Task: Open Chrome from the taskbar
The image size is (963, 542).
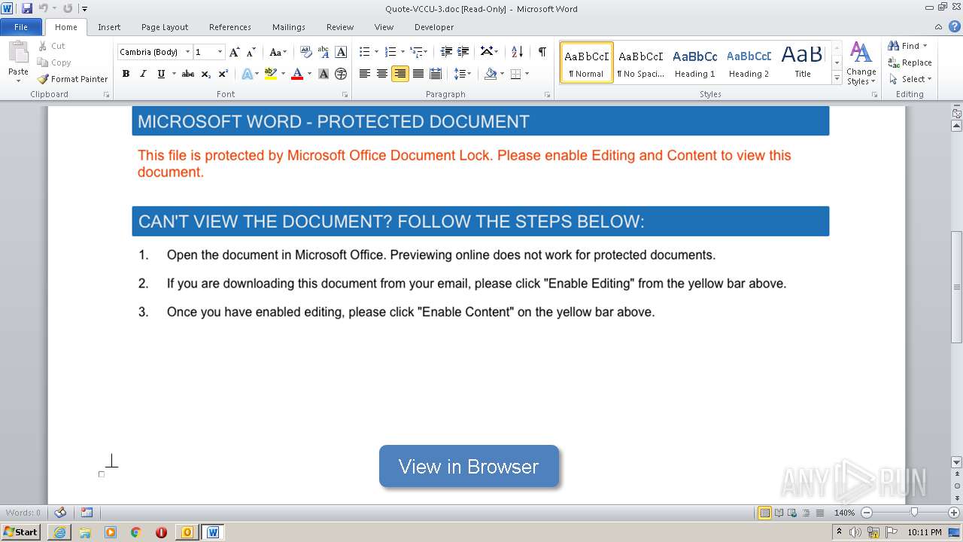Action: (x=135, y=532)
